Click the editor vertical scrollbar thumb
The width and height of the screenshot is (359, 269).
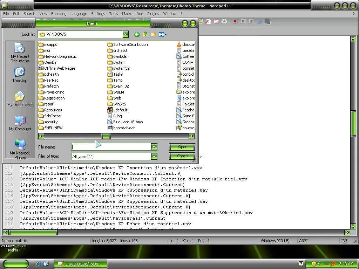(353, 124)
